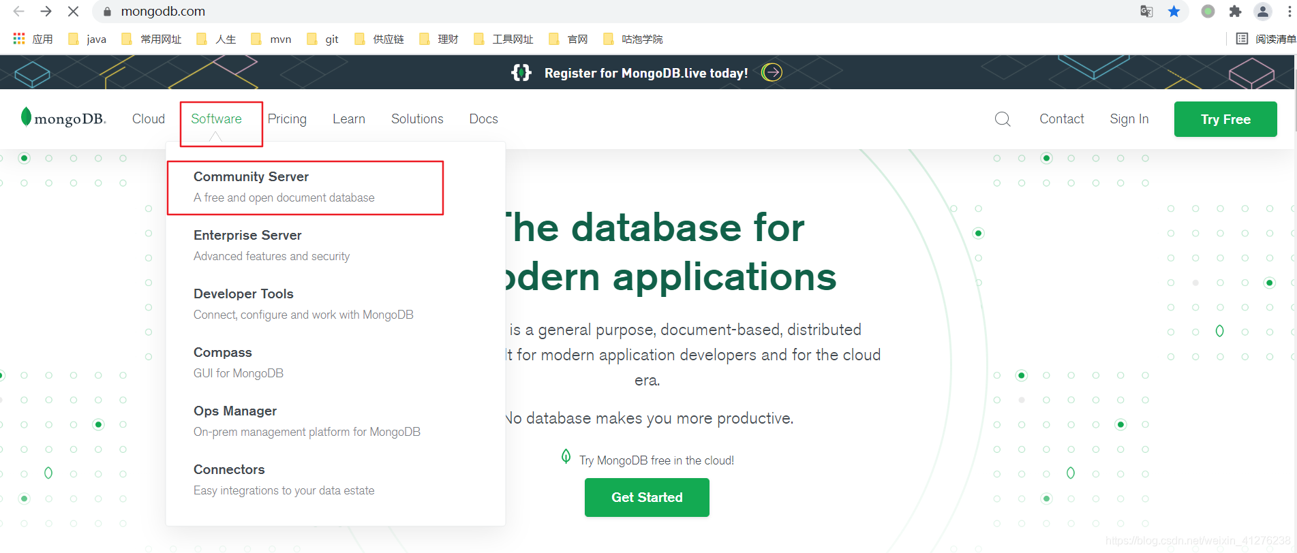
Task: Open the Chrome three-dot menu
Action: click(1289, 11)
